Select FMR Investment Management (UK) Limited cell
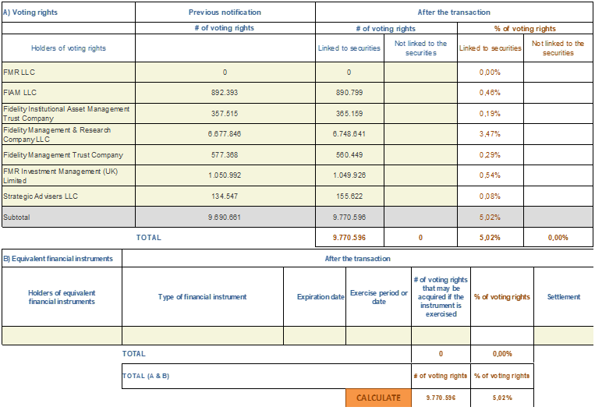Viewport: 595px width, 414px height. point(69,175)
